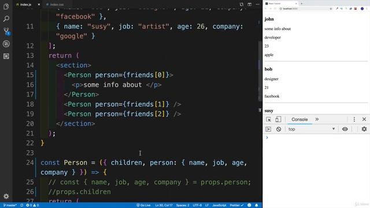370x208 pixels.
Task: Close the index.js editor tab
Action: point(39,5)
